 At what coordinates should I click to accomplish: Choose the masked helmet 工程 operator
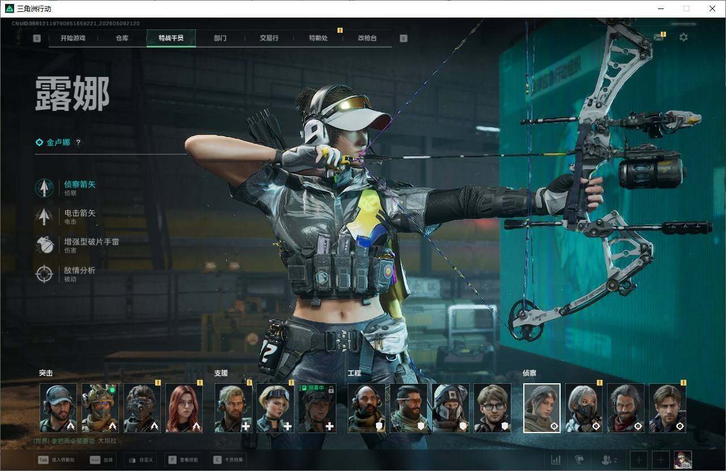[450, 408]
